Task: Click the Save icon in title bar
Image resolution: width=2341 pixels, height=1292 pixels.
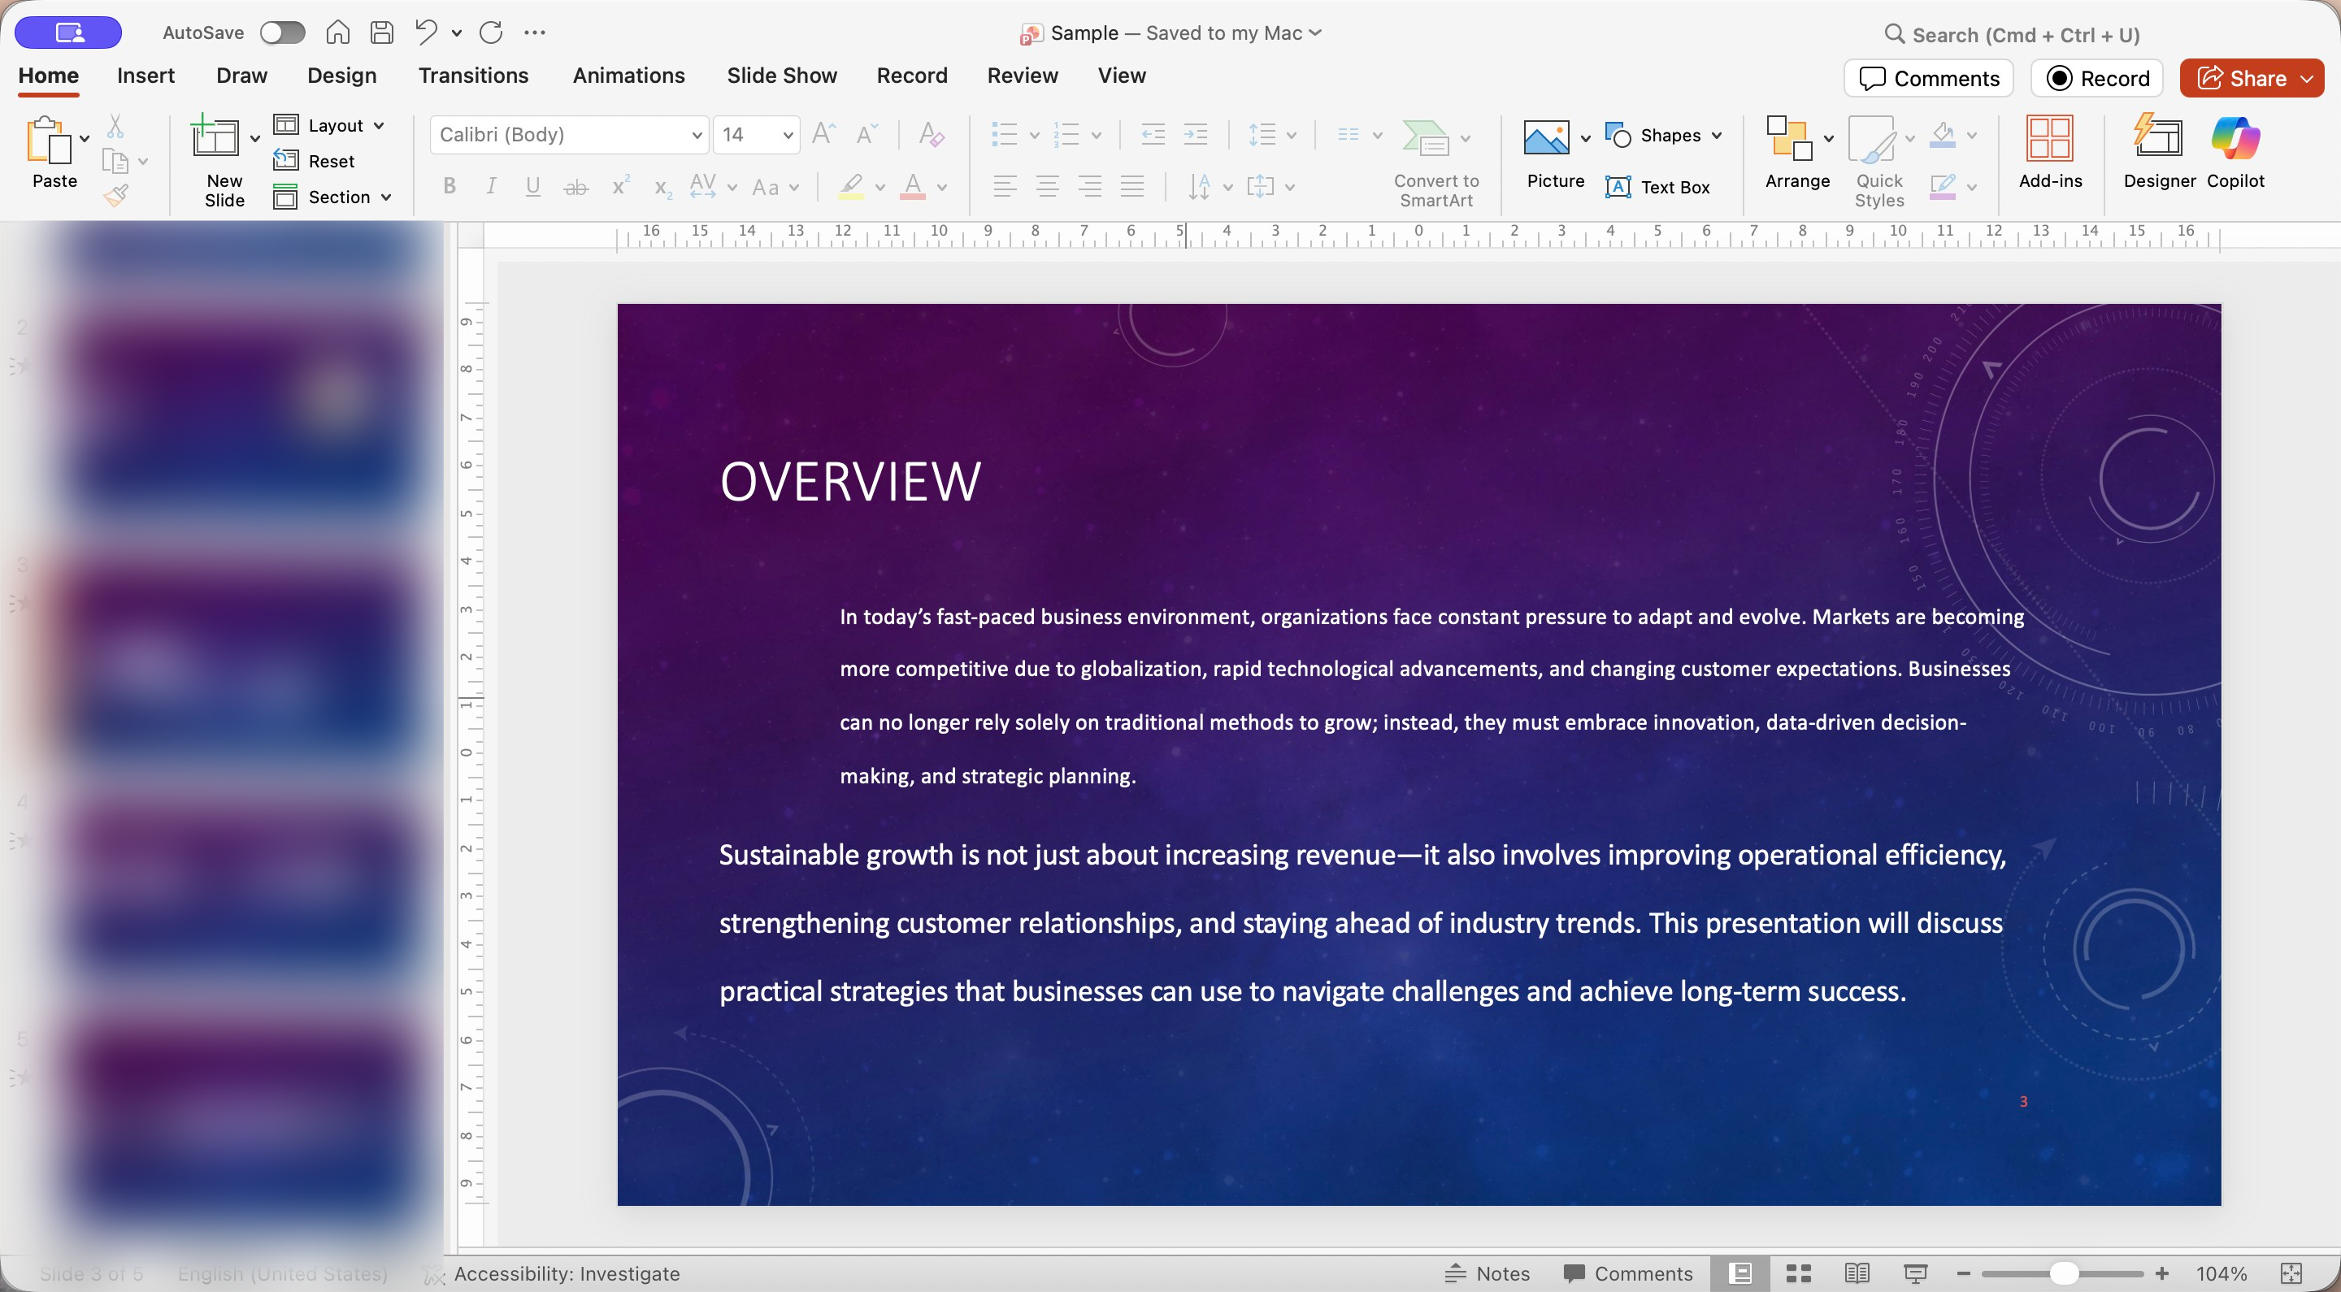Action: (382, 33)
